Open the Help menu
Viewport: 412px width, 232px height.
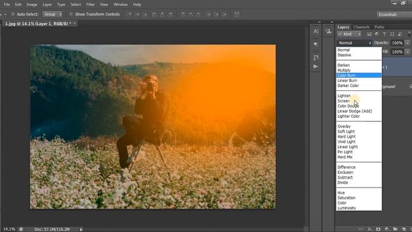(x=137, y=5)
